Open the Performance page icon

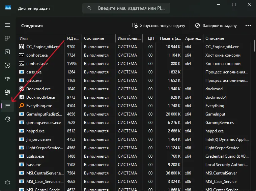[7, 52]
